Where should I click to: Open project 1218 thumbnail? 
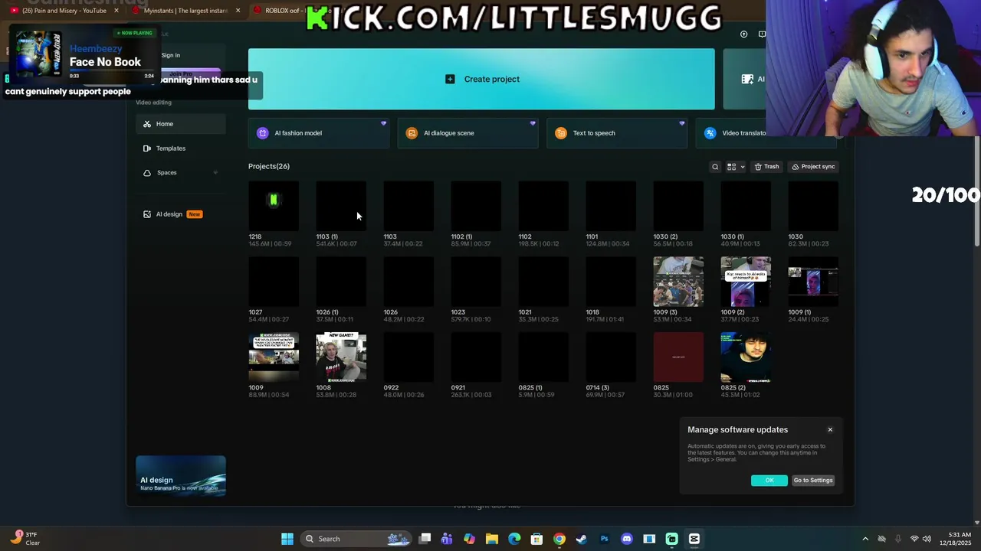274,207
